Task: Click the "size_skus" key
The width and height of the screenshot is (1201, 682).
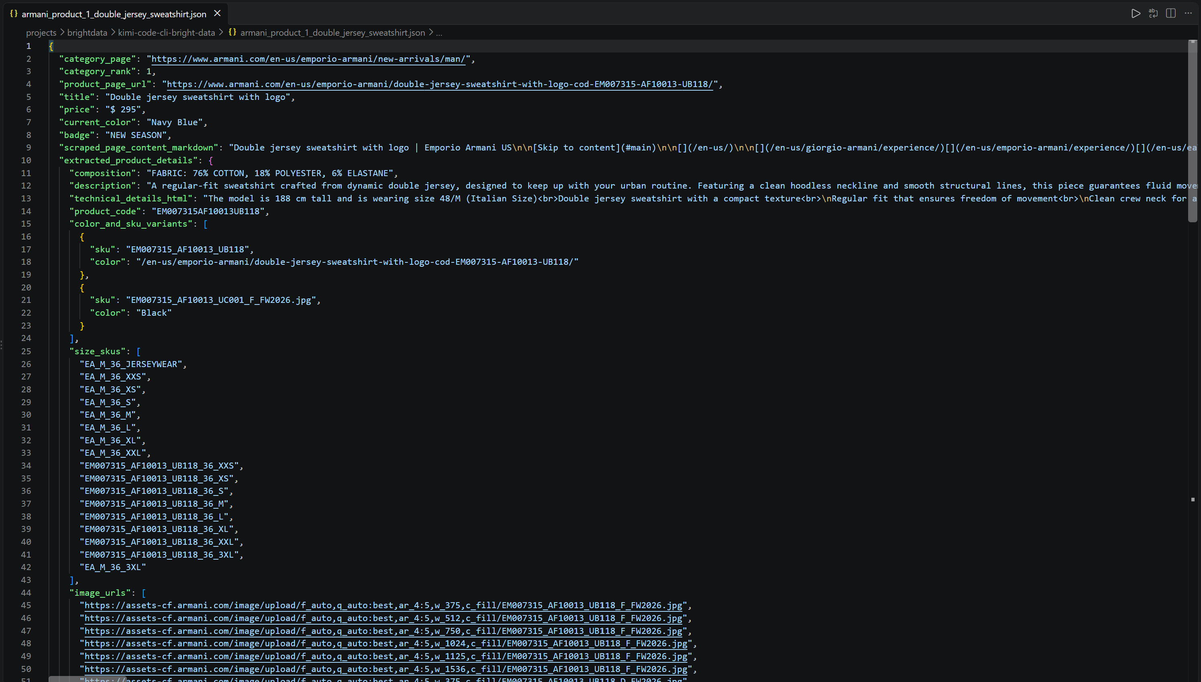Action: click(x=98, y=351)
